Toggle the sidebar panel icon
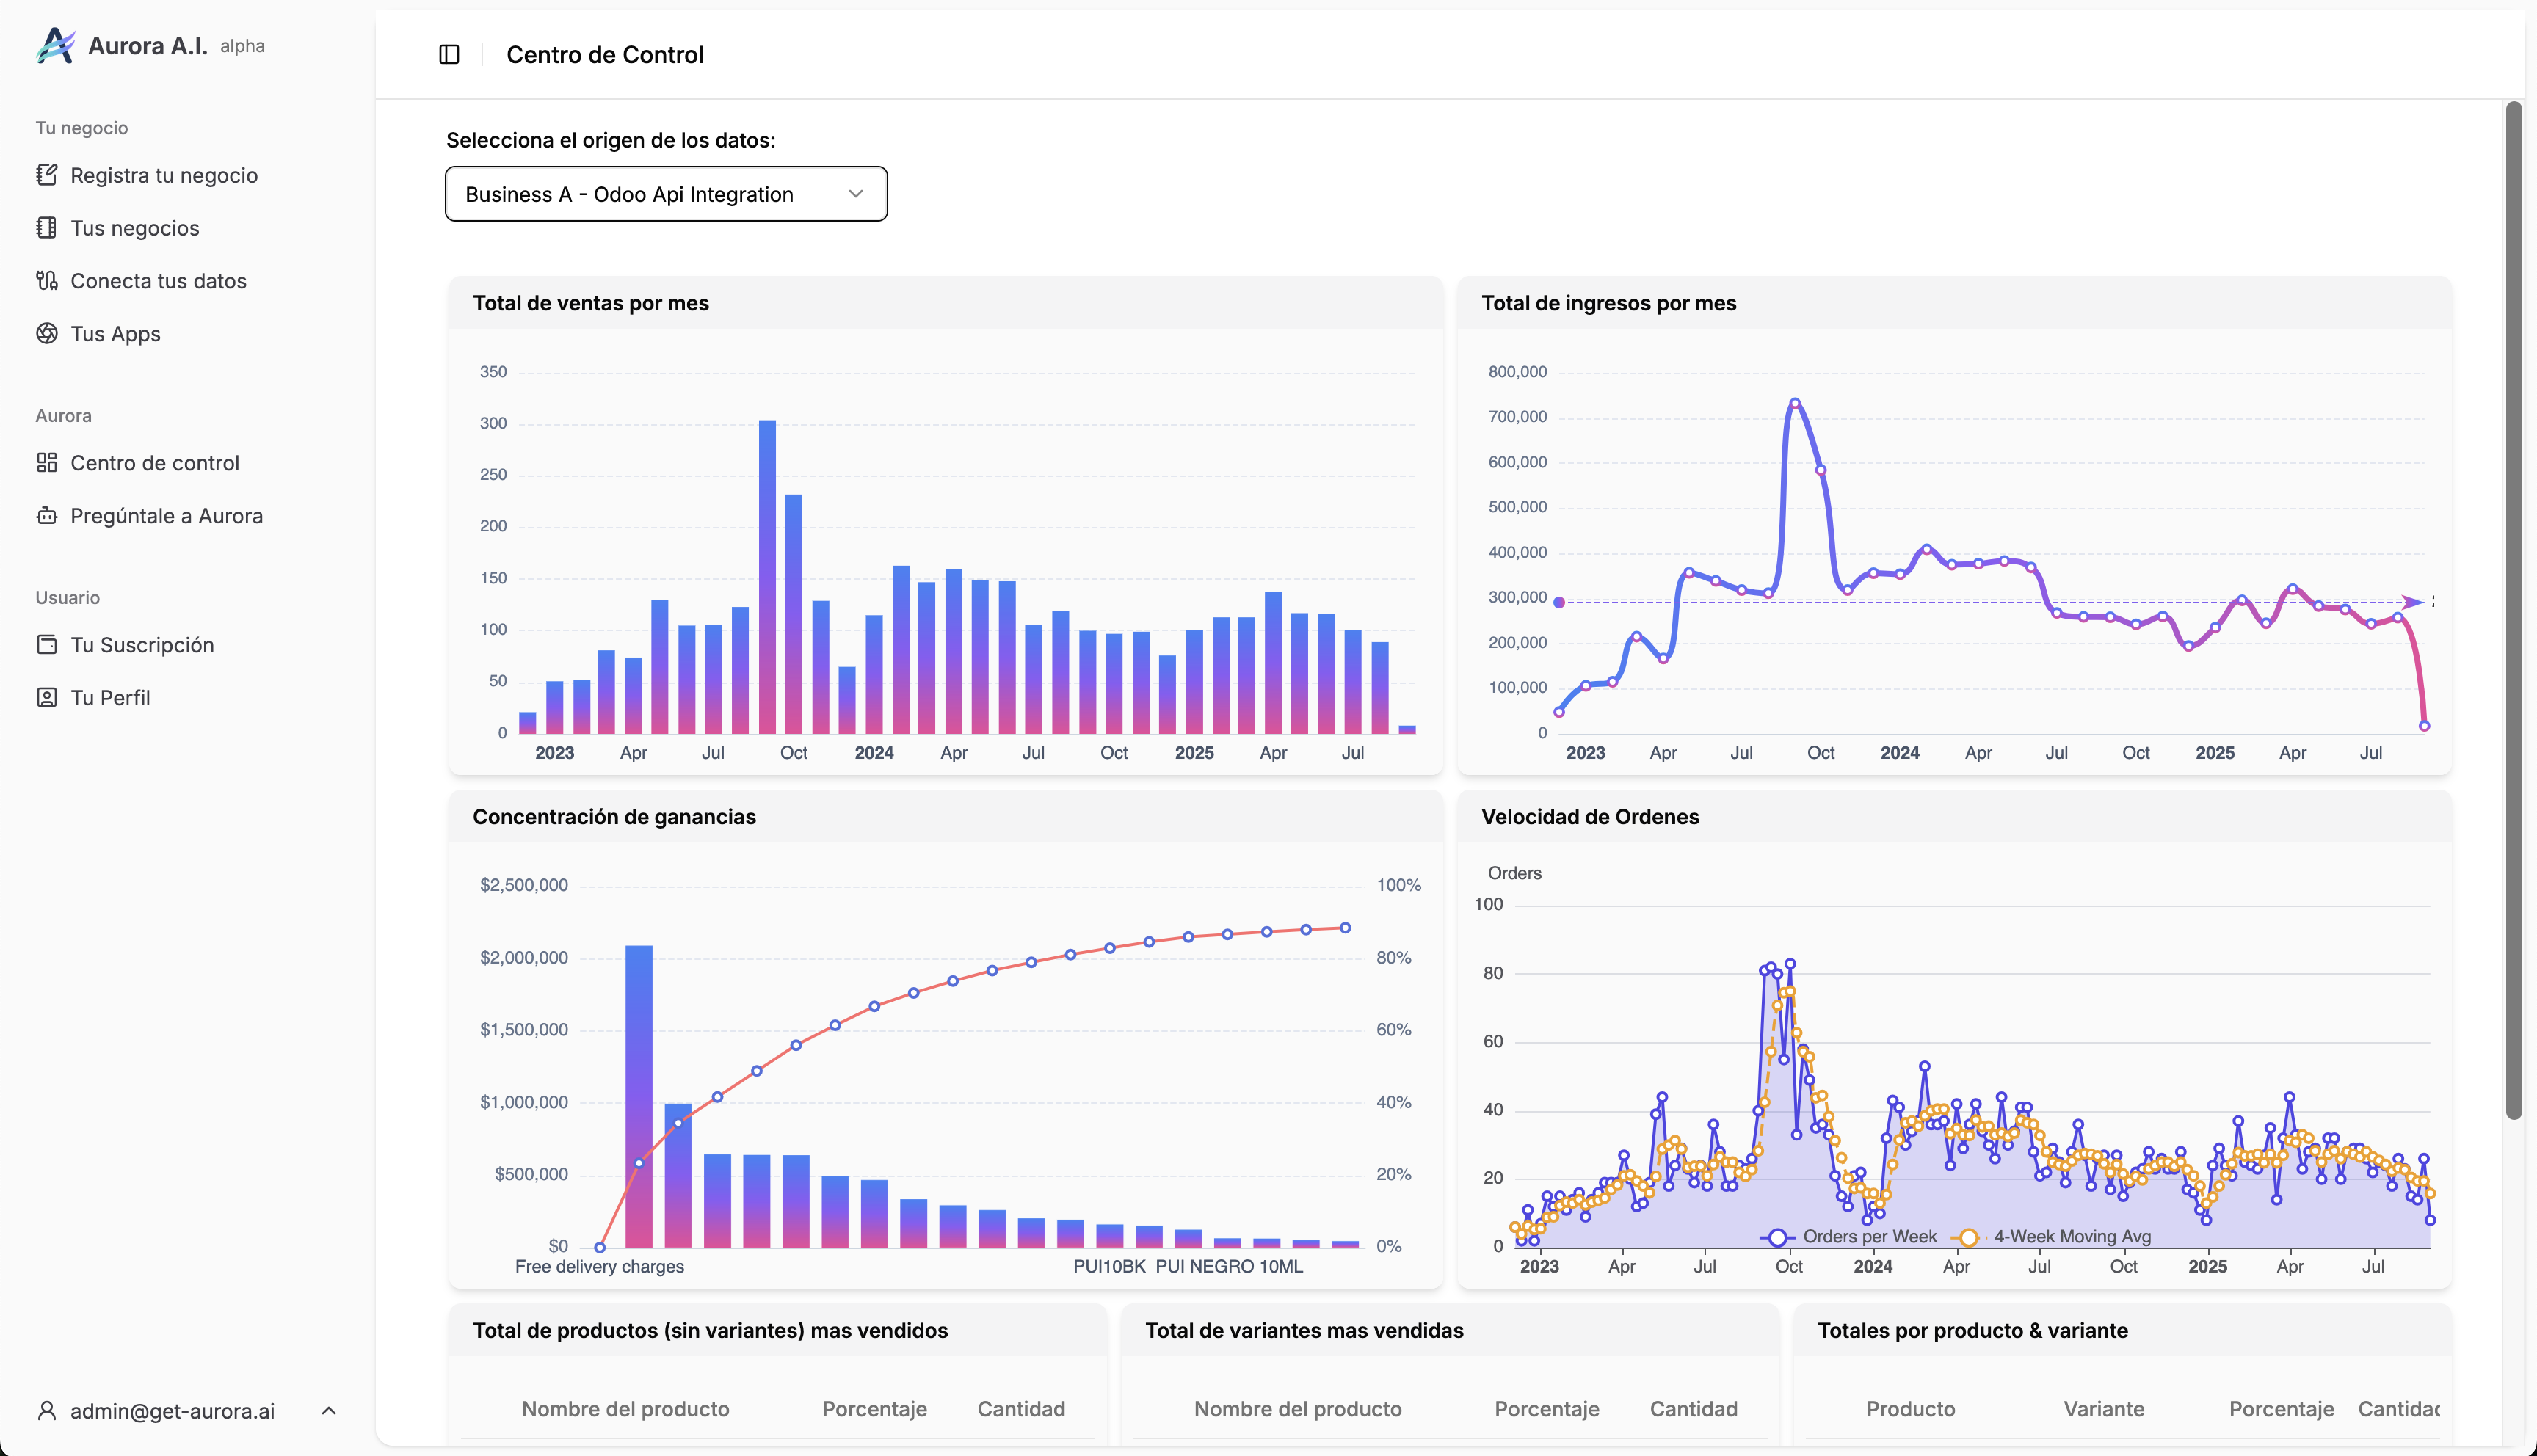Image resolution: width=2537 pixels, height=1456 pixels. [x=449, y=55]
